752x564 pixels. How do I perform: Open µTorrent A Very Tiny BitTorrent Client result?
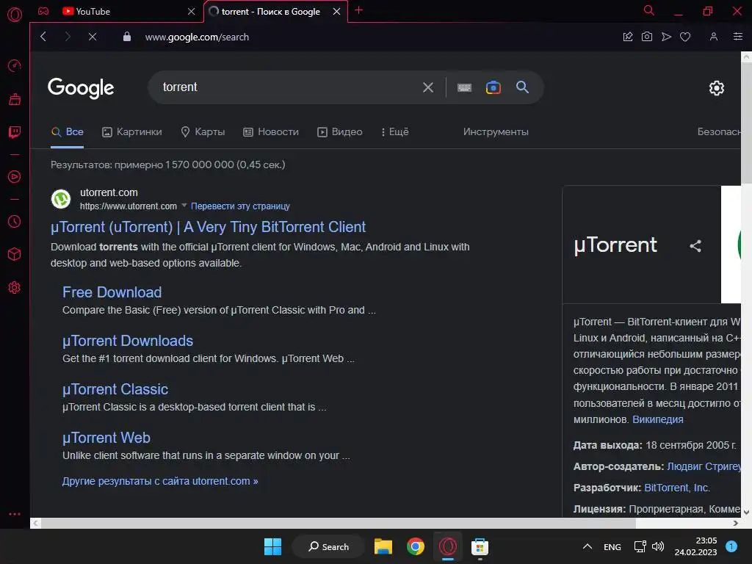coord(208,227)
